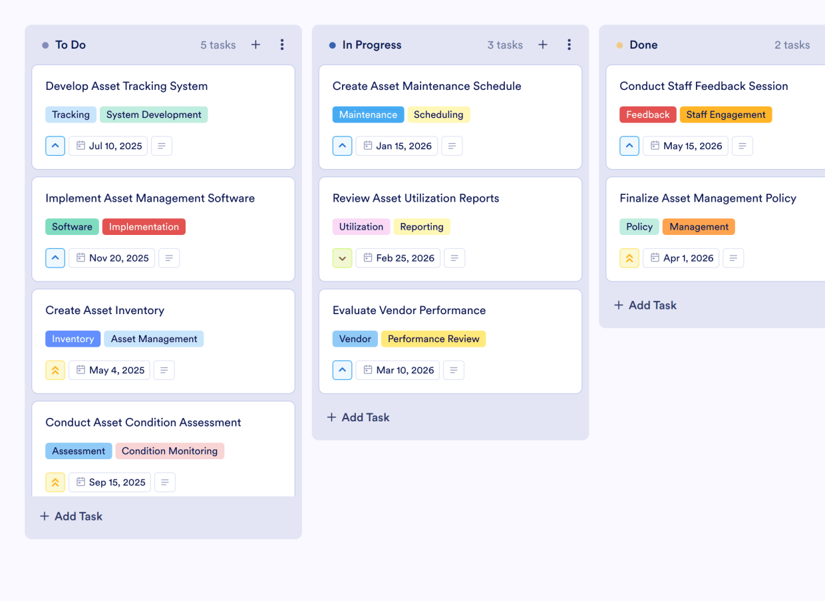Click the description icon on Finalize Asset Management Policy

733,258
